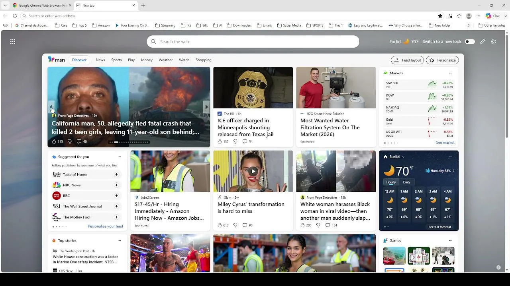Follow The Motley Fool publisher
510x286 pixels.
tap(116, 217)
